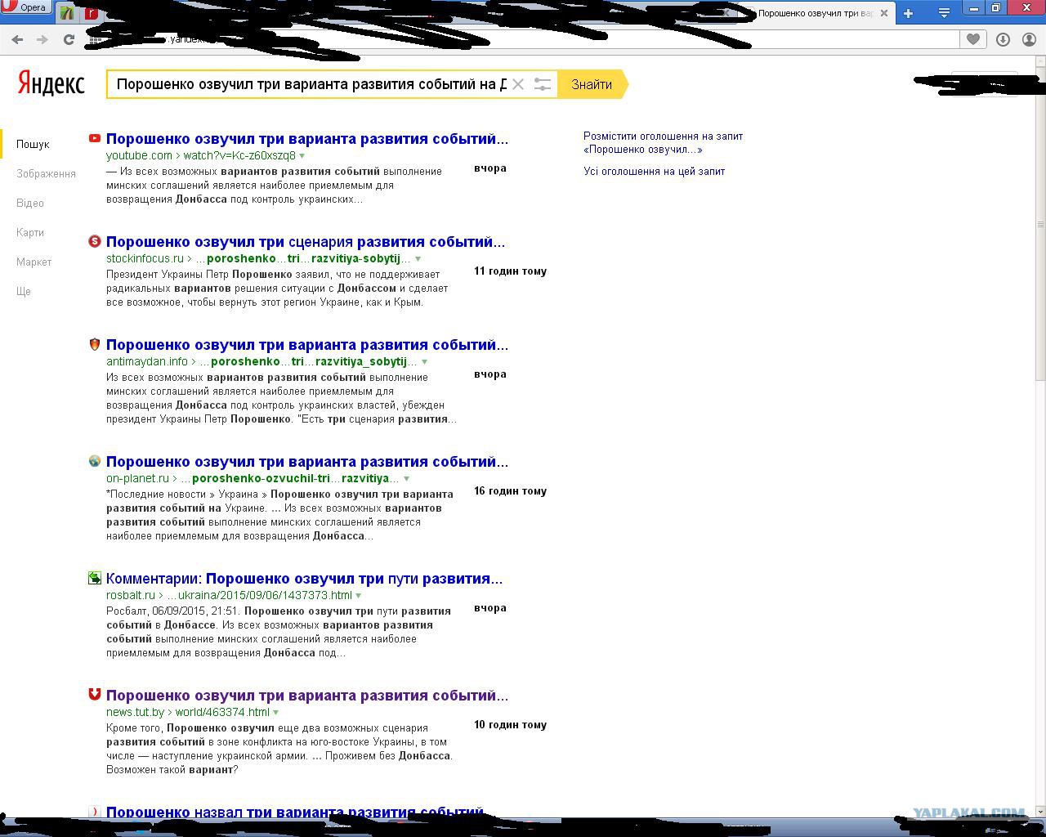Image resolution: width=1046 pixels, height=837 pixels.
Task: Switch to the Відео tab
Action: click(30, 203)
